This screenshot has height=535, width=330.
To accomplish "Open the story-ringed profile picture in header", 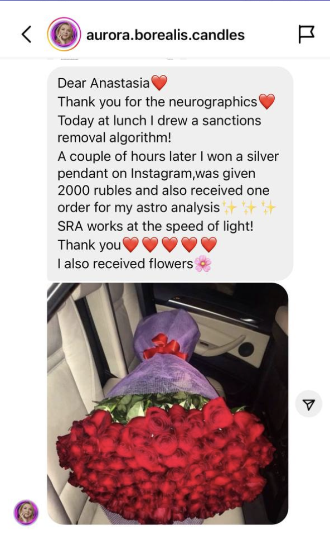I will 64,35.
